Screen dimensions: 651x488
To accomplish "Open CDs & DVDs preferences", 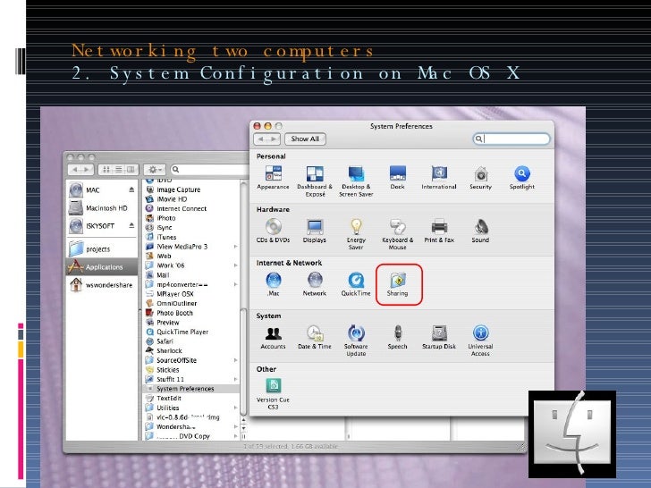I will click(x=273, y=231).
